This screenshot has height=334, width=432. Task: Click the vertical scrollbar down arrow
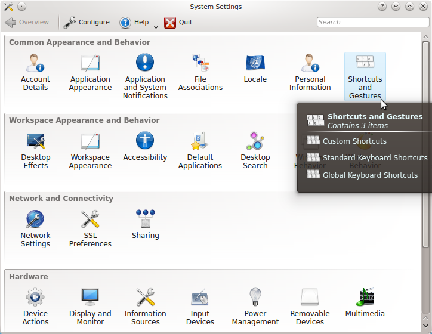click(x=425, y=327)
